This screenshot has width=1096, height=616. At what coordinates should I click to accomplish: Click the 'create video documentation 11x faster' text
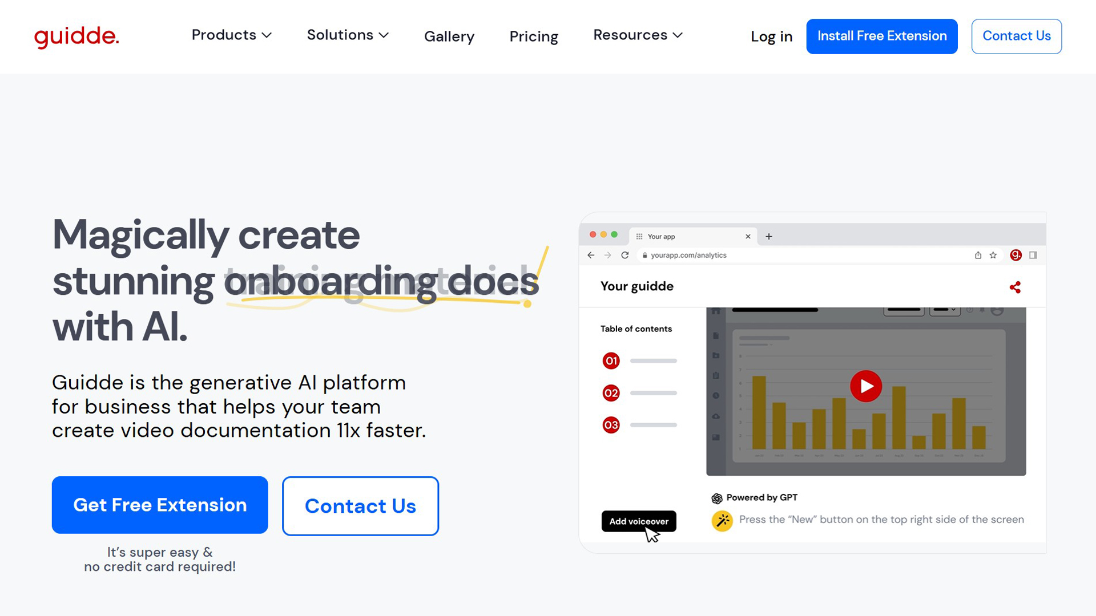coord(239,431)
